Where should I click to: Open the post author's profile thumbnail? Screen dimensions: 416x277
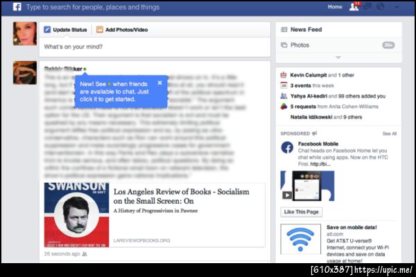(x=25, y=73)
